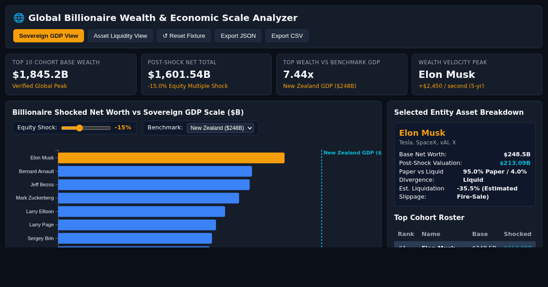Export data as JSON
Screen dimensions: 548x287
[238, 36]
